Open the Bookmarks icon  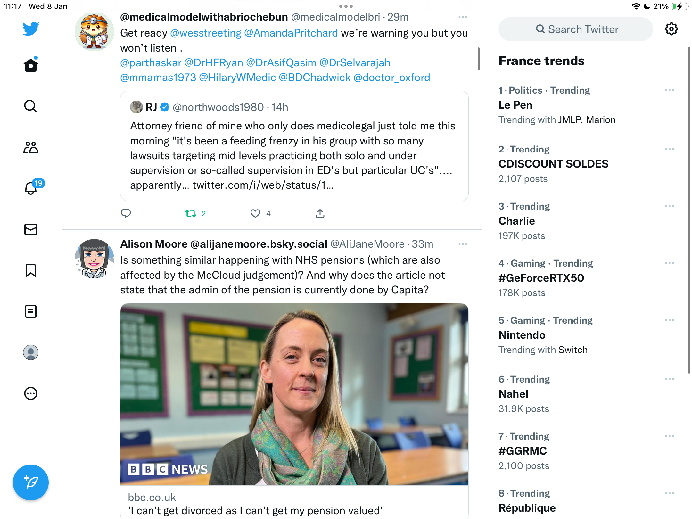(x=31, y=270)
